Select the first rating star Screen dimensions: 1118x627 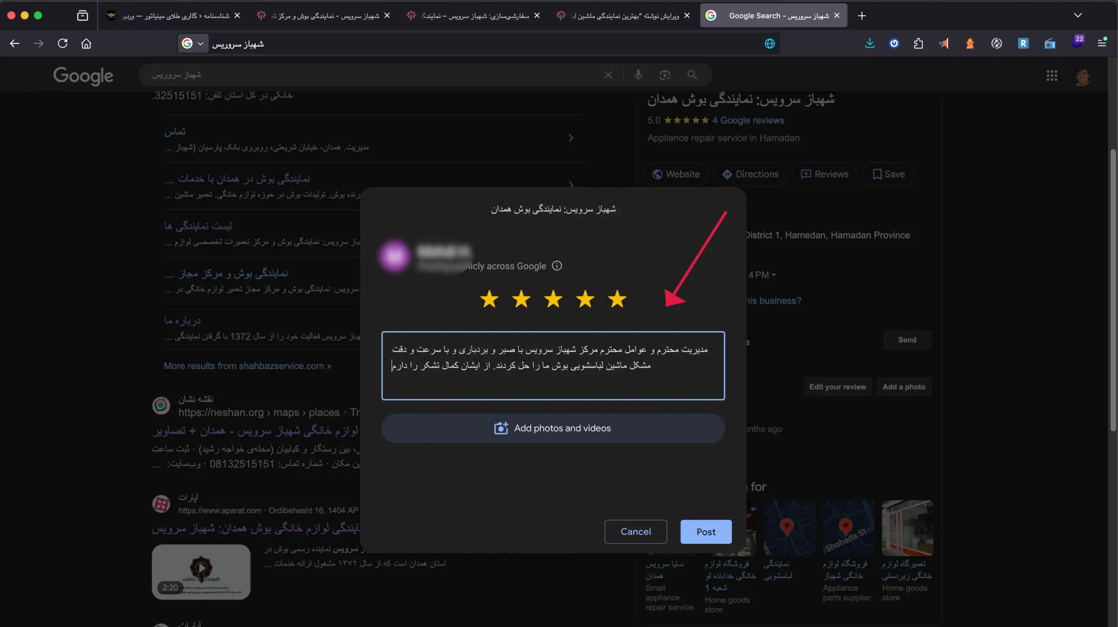pos(489,299)
